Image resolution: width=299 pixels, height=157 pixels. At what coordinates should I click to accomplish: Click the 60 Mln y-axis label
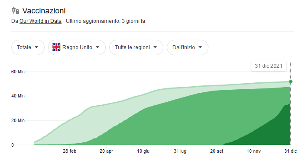pyautogui.click(x=18, y=72)
